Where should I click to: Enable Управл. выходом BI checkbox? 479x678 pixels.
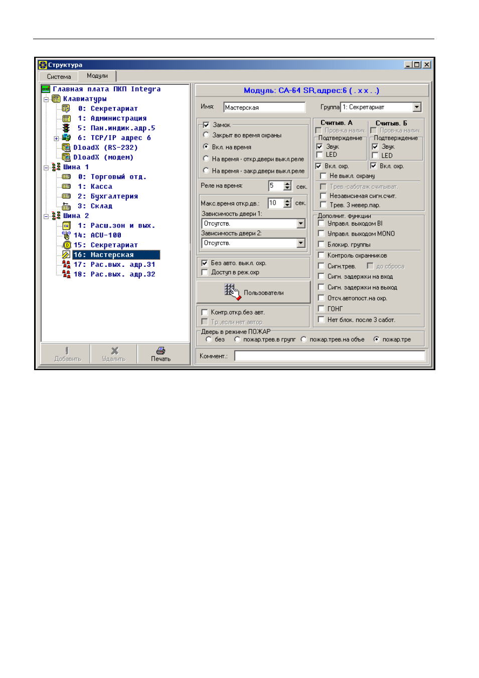[321, 223]
